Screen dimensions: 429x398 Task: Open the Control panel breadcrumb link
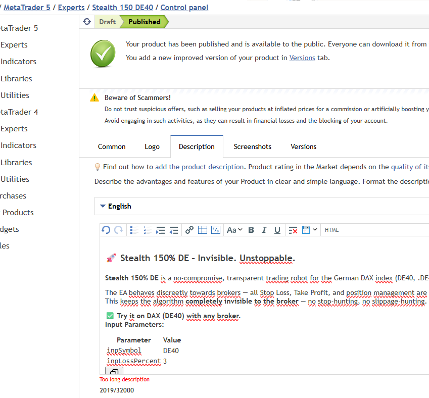(184, 8)
